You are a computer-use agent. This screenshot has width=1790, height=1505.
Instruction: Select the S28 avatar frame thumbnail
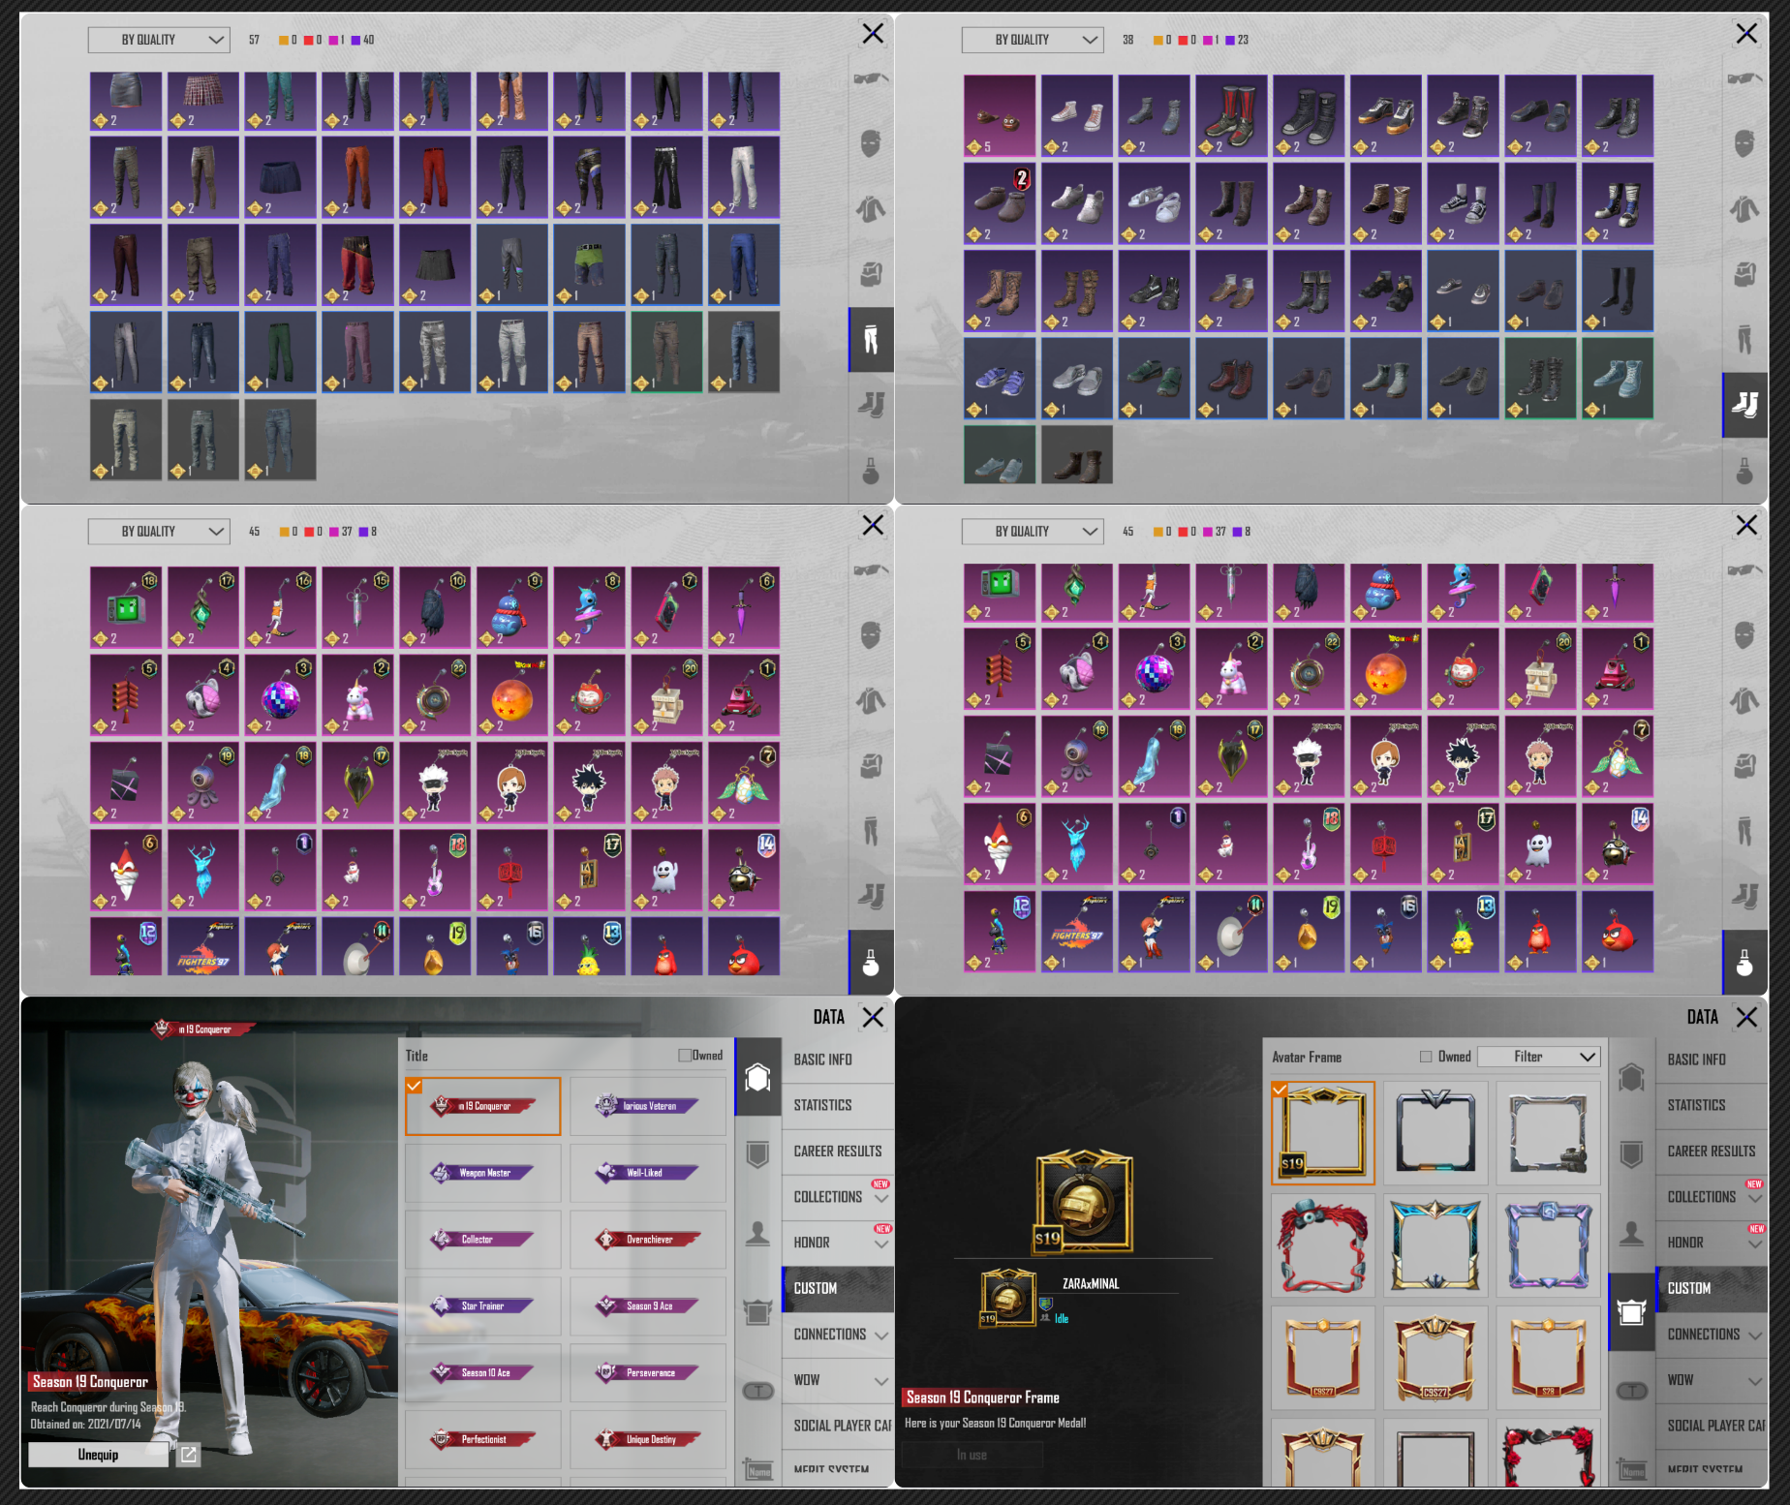[x=1548, y=1358]
